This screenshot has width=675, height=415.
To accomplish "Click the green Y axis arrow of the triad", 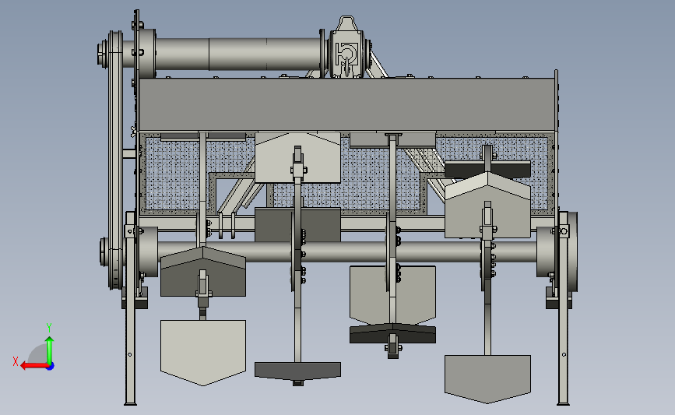I will pos(50,350).
